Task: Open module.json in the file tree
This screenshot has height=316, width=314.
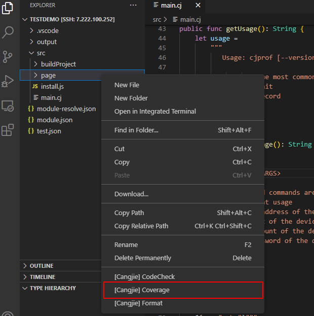Action: 54,120
